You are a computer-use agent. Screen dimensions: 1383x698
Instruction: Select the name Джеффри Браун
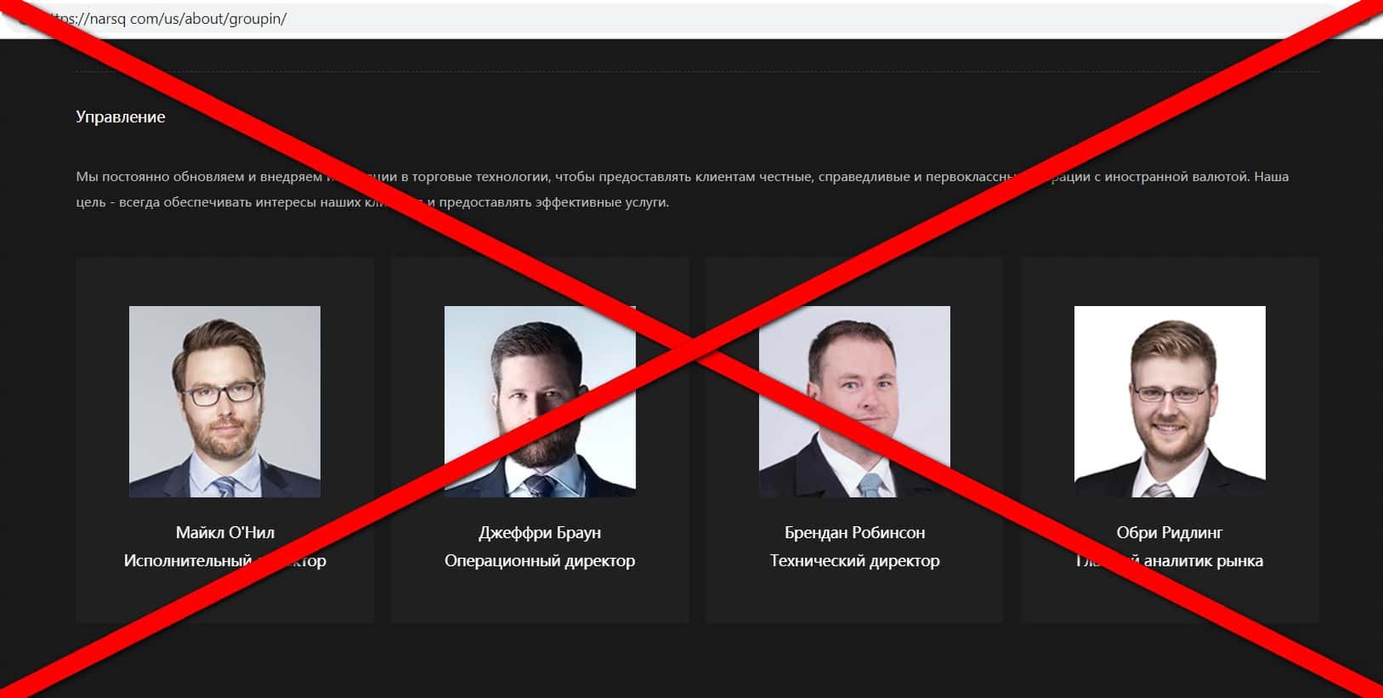[x=540, y=533]
